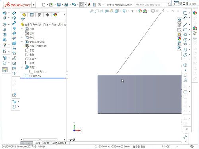Collapse the 회전1 feature node
Screen dimensions: 199x149
(x=22, y=67)
